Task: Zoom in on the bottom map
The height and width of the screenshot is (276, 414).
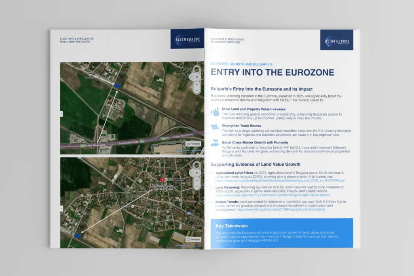Action: point(196,181)
